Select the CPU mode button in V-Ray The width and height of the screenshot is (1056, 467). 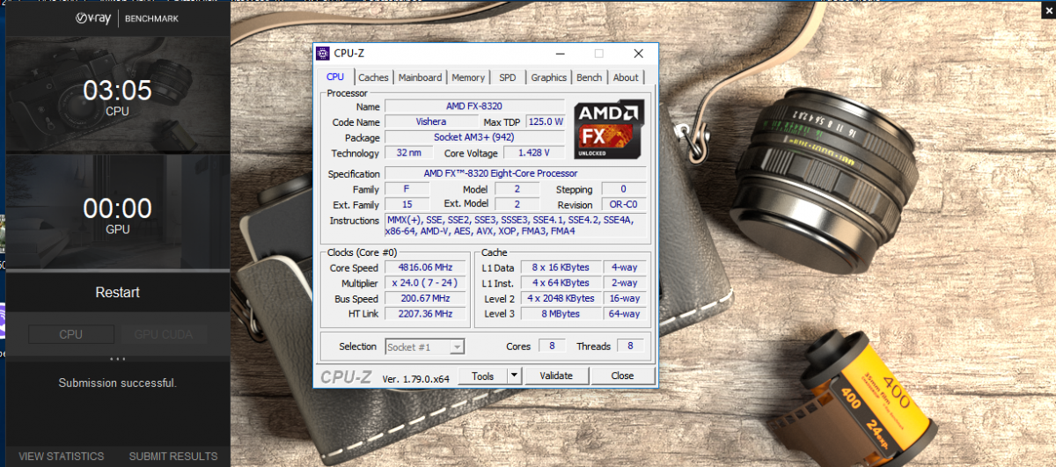71,334
